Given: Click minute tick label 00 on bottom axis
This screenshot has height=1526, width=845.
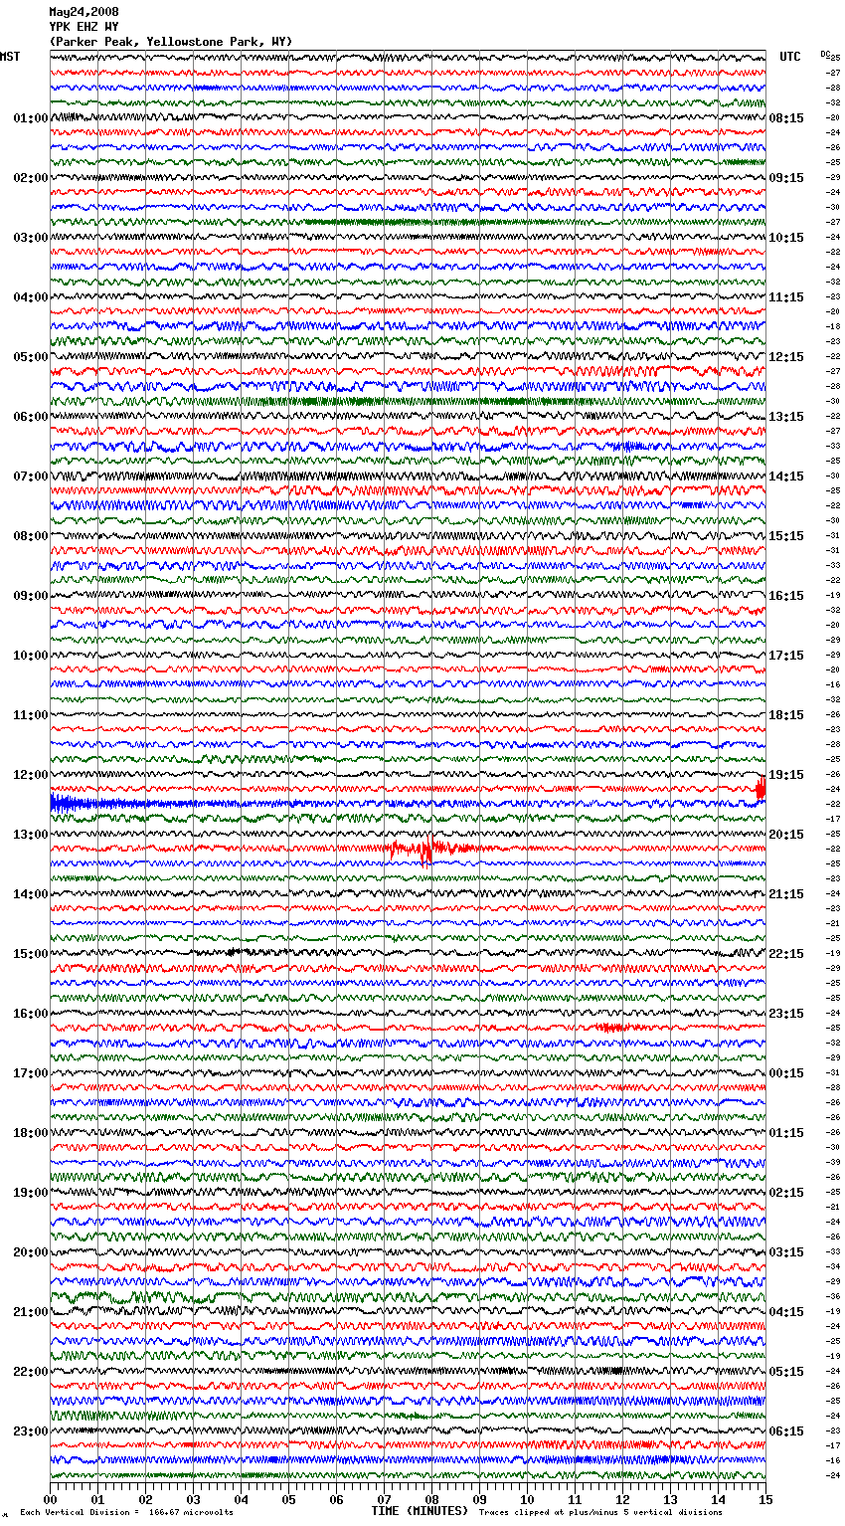Looking at the screenshot, I should [50, 1499].
